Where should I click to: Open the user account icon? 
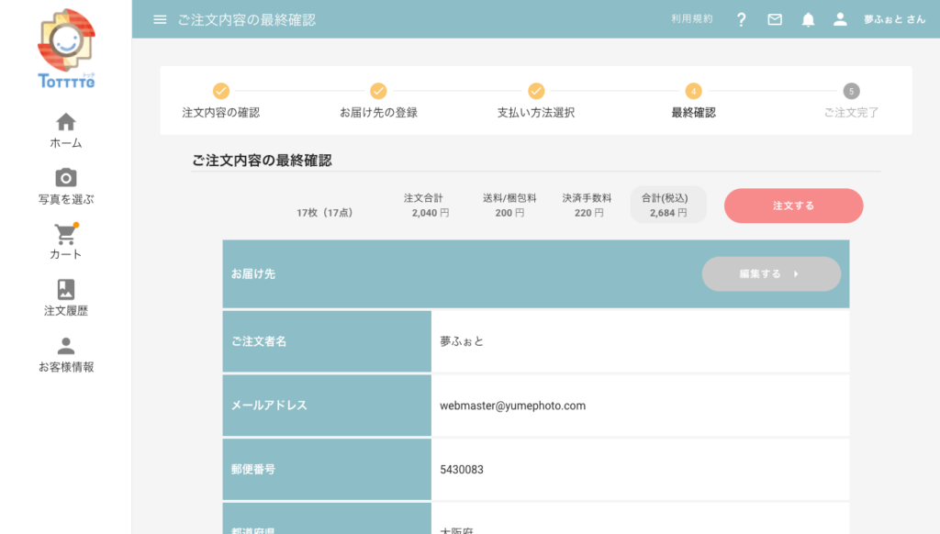841,20
